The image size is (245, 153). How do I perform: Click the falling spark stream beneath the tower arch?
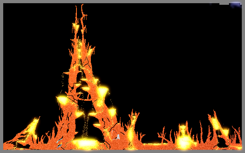[85, 126]
